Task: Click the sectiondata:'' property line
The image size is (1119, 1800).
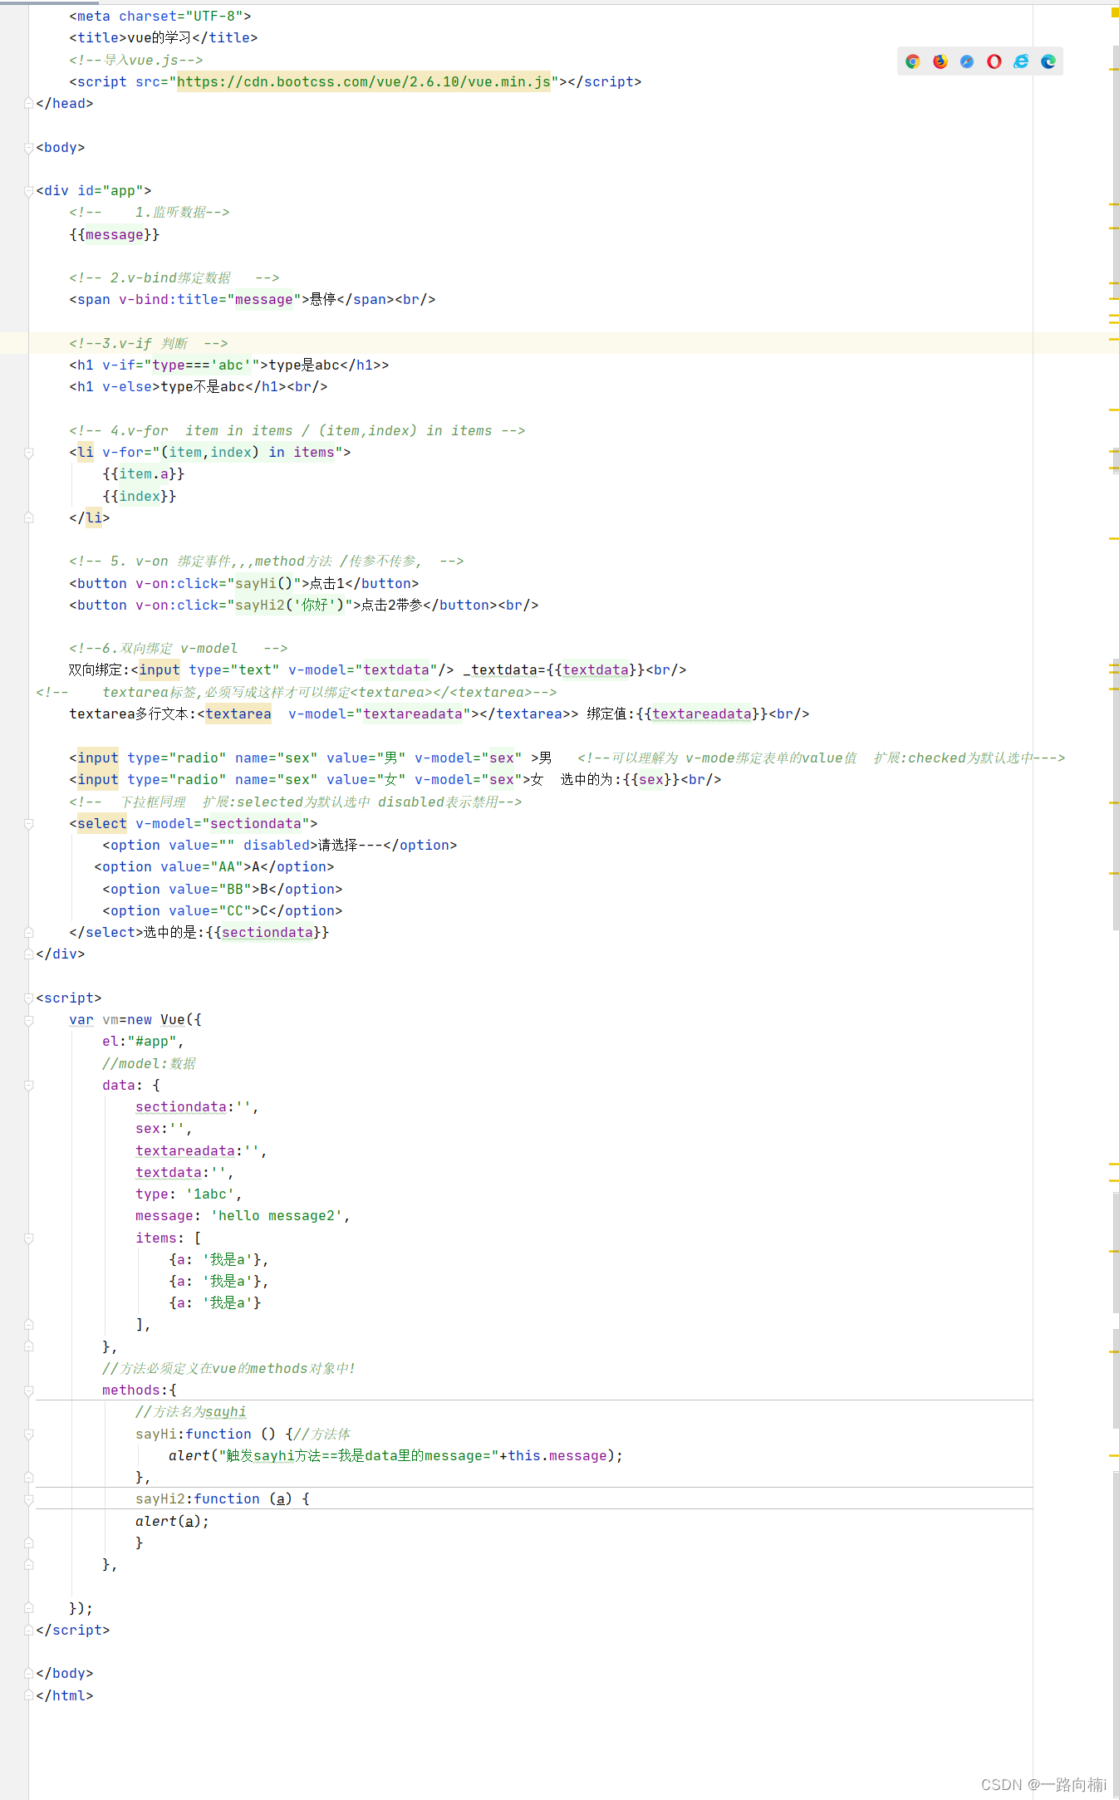Action: (x=197, y=1106)
